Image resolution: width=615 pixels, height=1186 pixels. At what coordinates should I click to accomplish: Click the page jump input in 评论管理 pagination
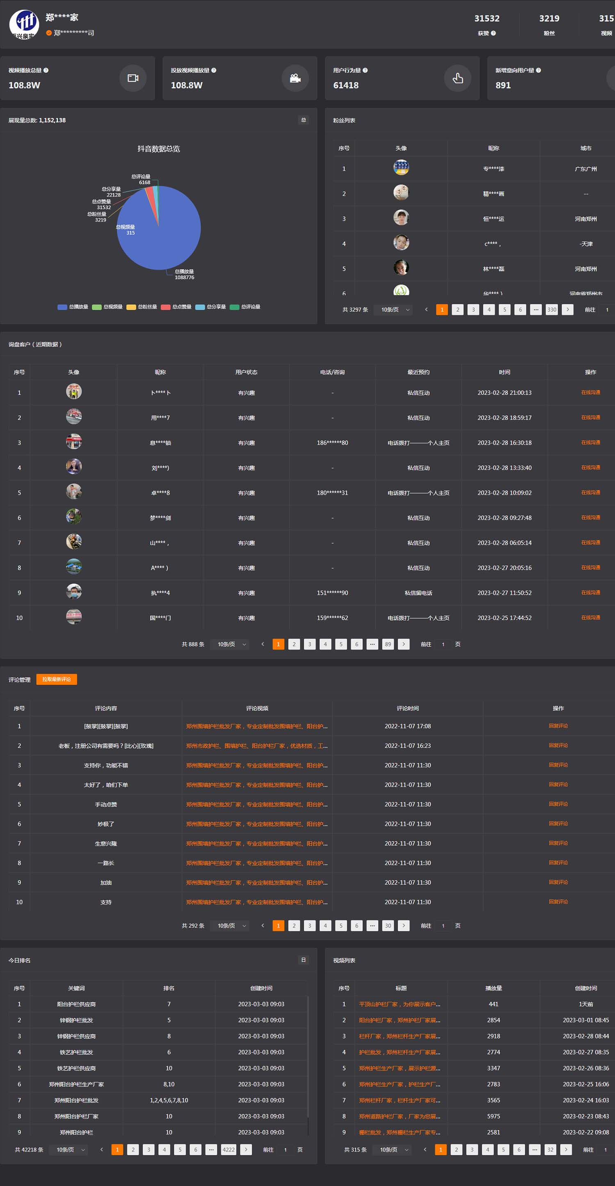point(443,925)
